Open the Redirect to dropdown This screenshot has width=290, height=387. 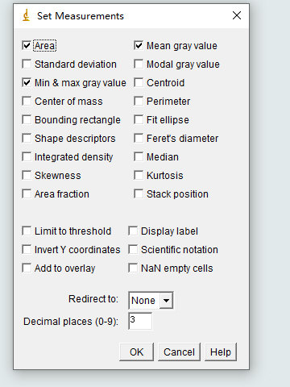pyautogui.click(x=151, y=300)
